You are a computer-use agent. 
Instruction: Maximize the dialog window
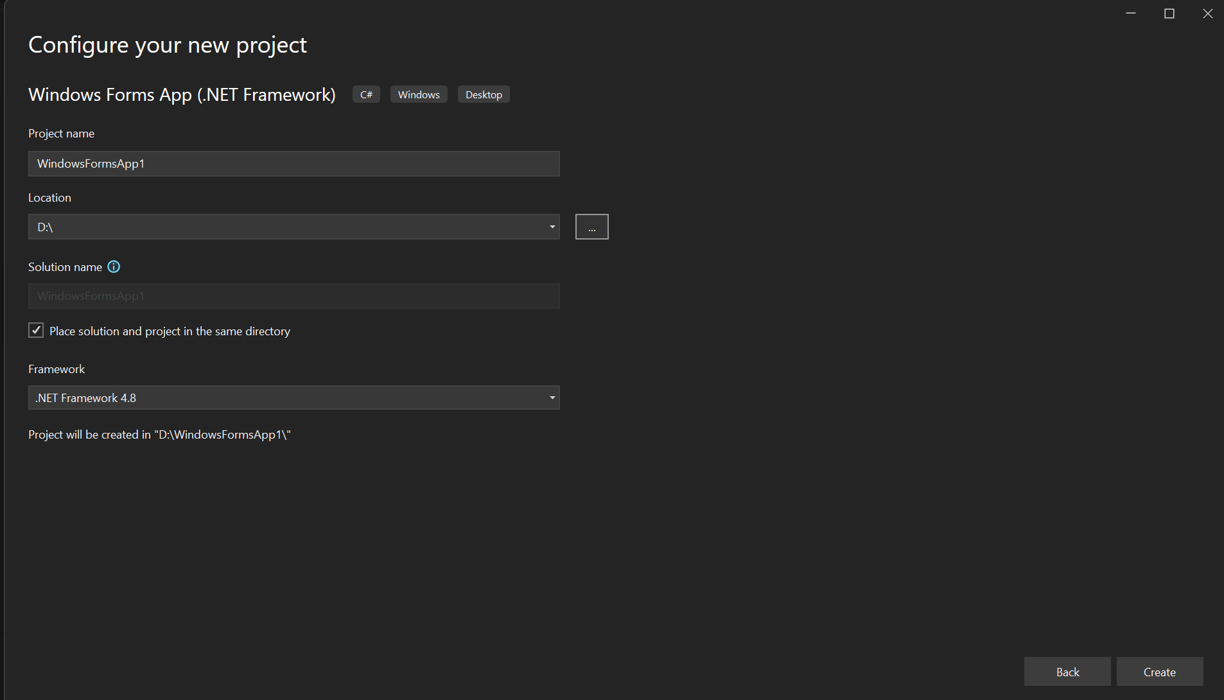coord(1169,13)
